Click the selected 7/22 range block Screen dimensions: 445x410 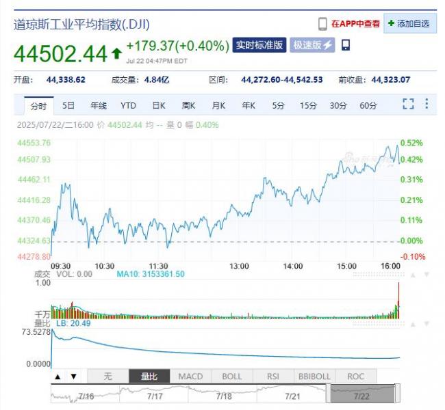(362, 394)
